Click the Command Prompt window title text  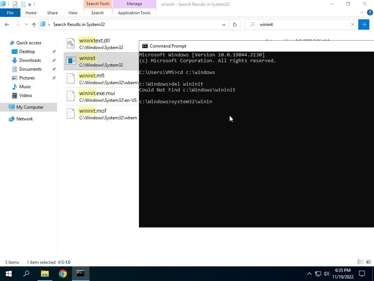[168, 46]
